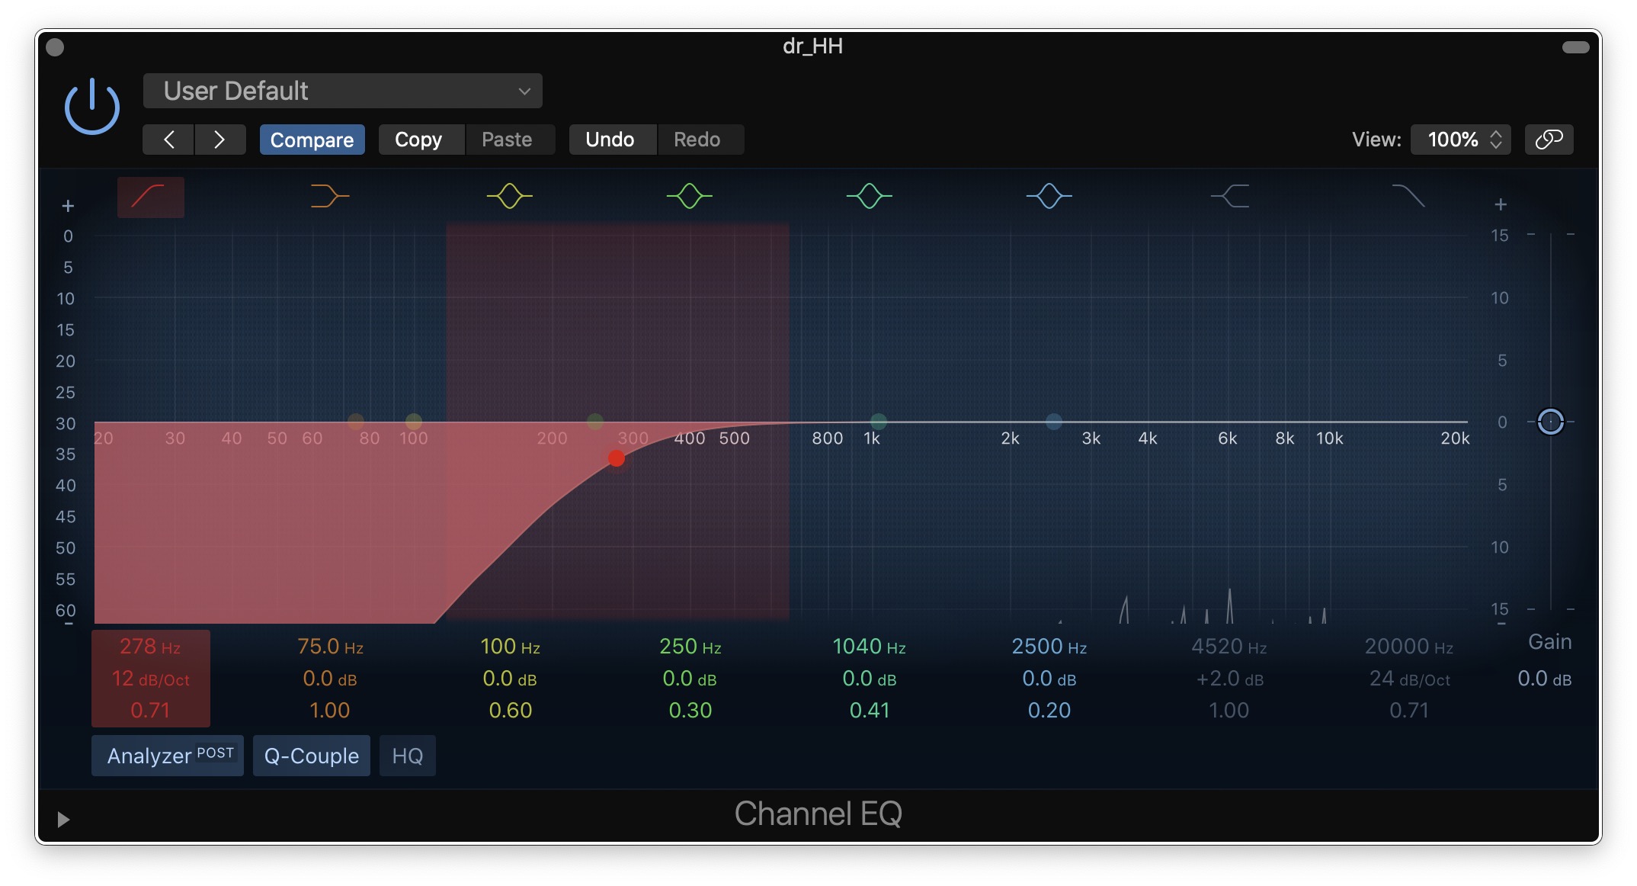The height and width of the screenshot is (886, 1637).
Task: Toggle the Analyzer POST button
Action: coord(168,756)
